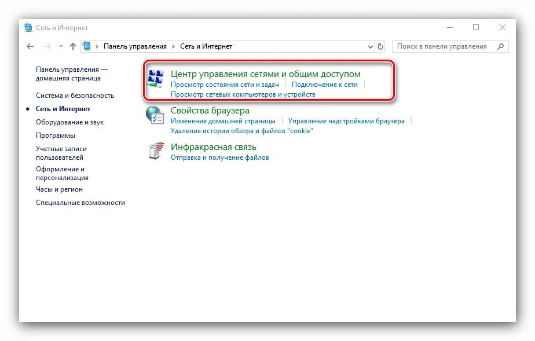Open Учетные записи пользователей category
535x341 pixels.
click(x=61, y=153)
